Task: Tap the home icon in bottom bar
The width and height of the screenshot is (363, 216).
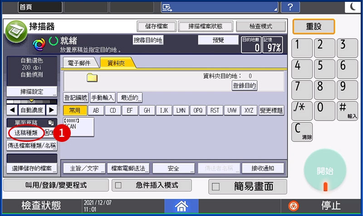Action: click(x=181, y=206)
